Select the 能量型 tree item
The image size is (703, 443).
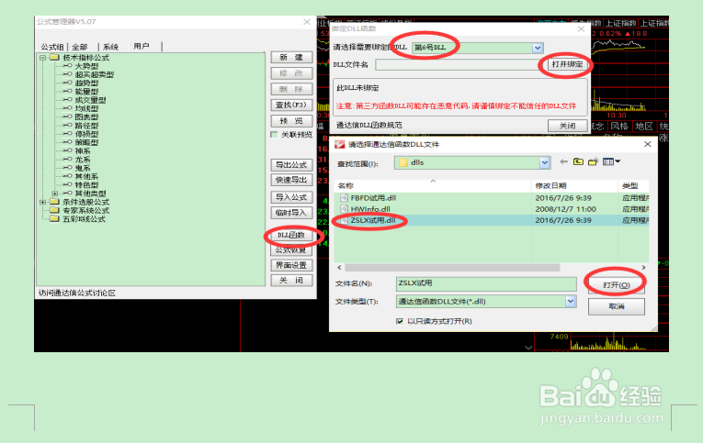click(86, 92)
